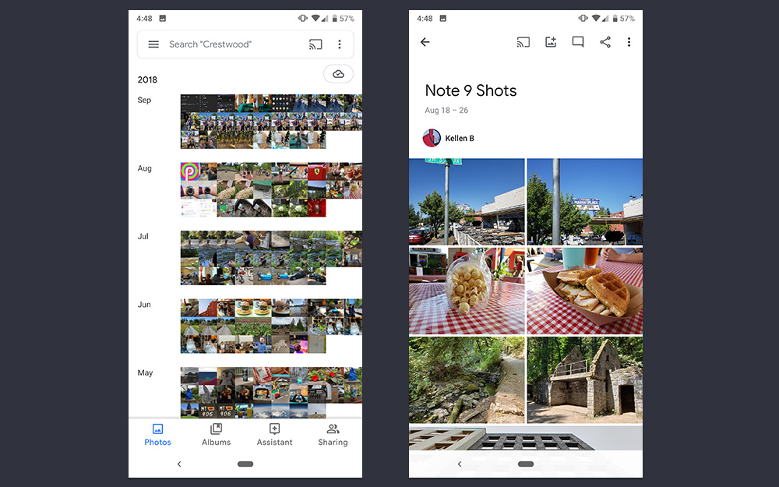Open the building facade photo at the bottom

click(x=526, y=438)
